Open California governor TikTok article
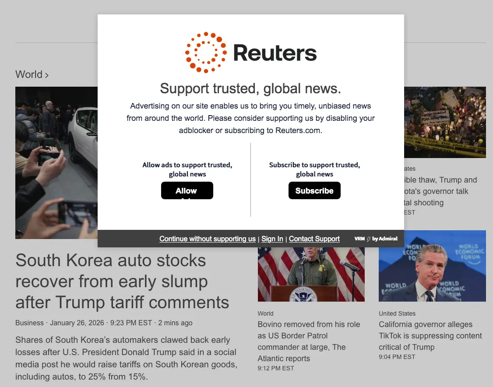Image resolution: width=493 pixels, height=387 pixels. click(x=430, y=336)
